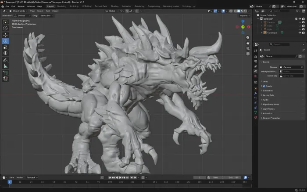Open the Object Data mesh tab

(256, 112)
